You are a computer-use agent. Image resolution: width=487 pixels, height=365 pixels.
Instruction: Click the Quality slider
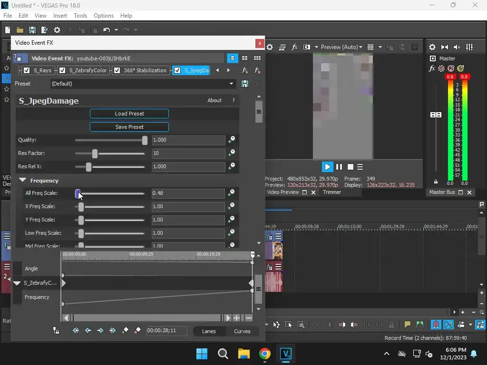110,140
